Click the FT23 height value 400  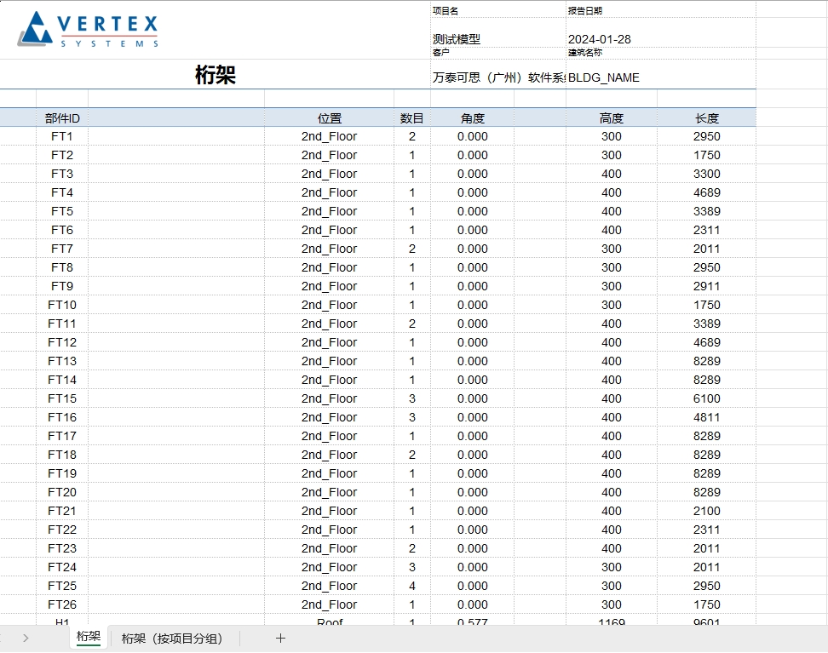612,548
